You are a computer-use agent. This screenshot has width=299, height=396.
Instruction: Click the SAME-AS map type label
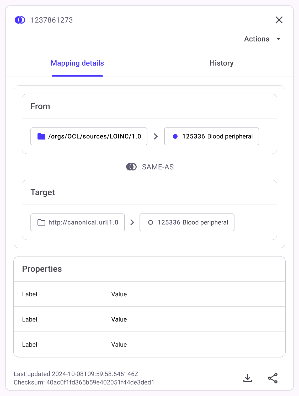[158, 167]
